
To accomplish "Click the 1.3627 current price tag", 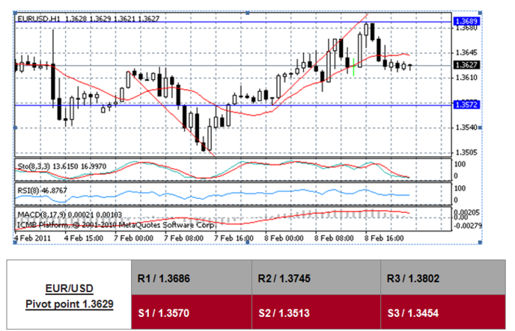I will coord(466,65).
